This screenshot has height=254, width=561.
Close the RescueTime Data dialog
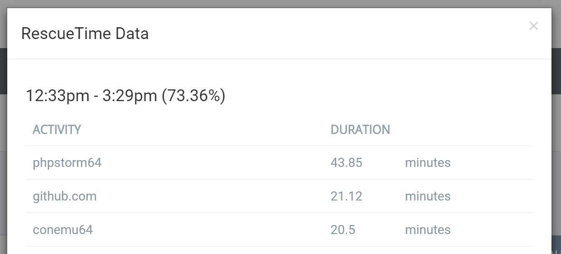click(x=533, y=26)
